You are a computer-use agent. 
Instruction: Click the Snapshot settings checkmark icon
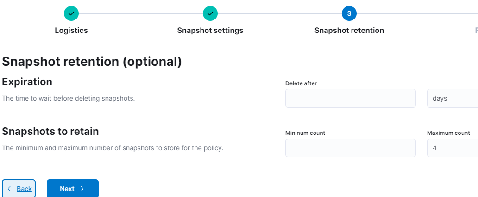[210, 13]
